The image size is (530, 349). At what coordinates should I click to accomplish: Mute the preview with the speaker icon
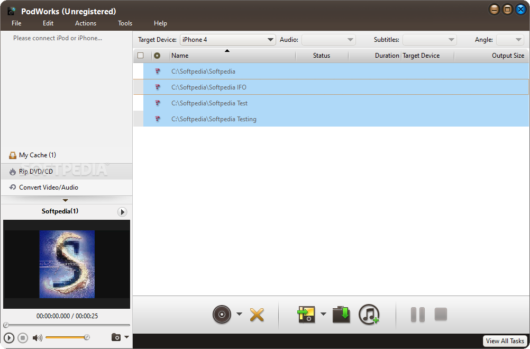pos(37,338)
